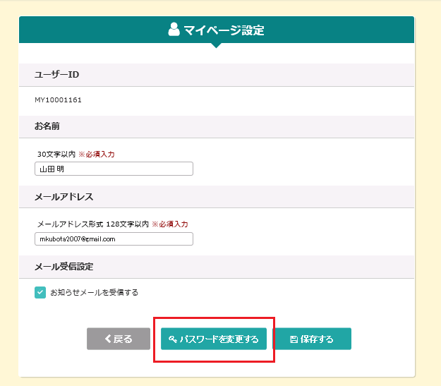Click the メールアドレス section heading
441x386 pixels.
point(64,197)
